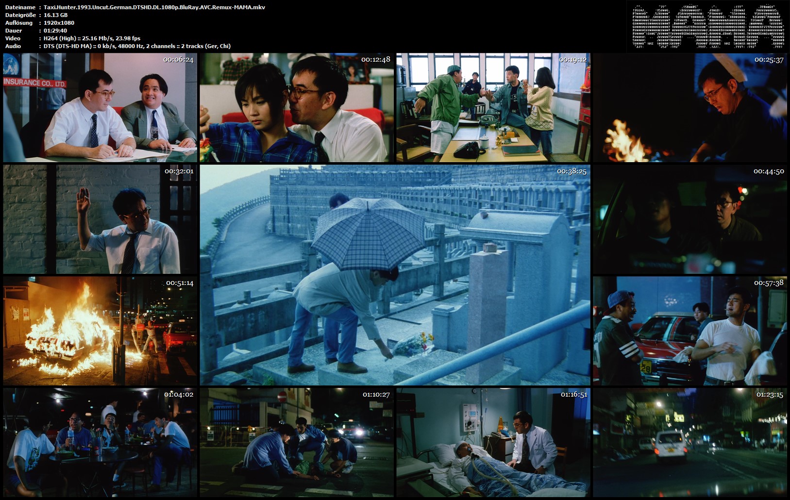790x500 pixels.
Task: Select the resolution value 1920x1080
Action: point(59,23)
